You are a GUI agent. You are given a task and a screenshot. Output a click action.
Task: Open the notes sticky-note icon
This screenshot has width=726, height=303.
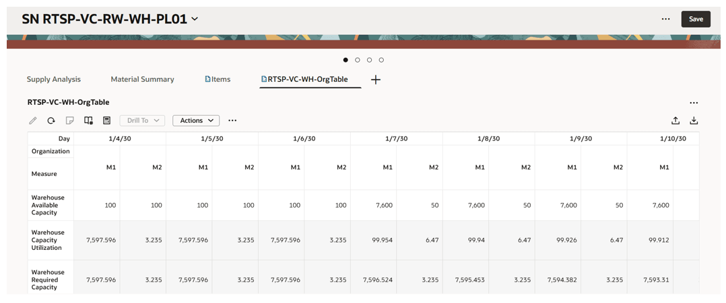[x=69, y=120]
